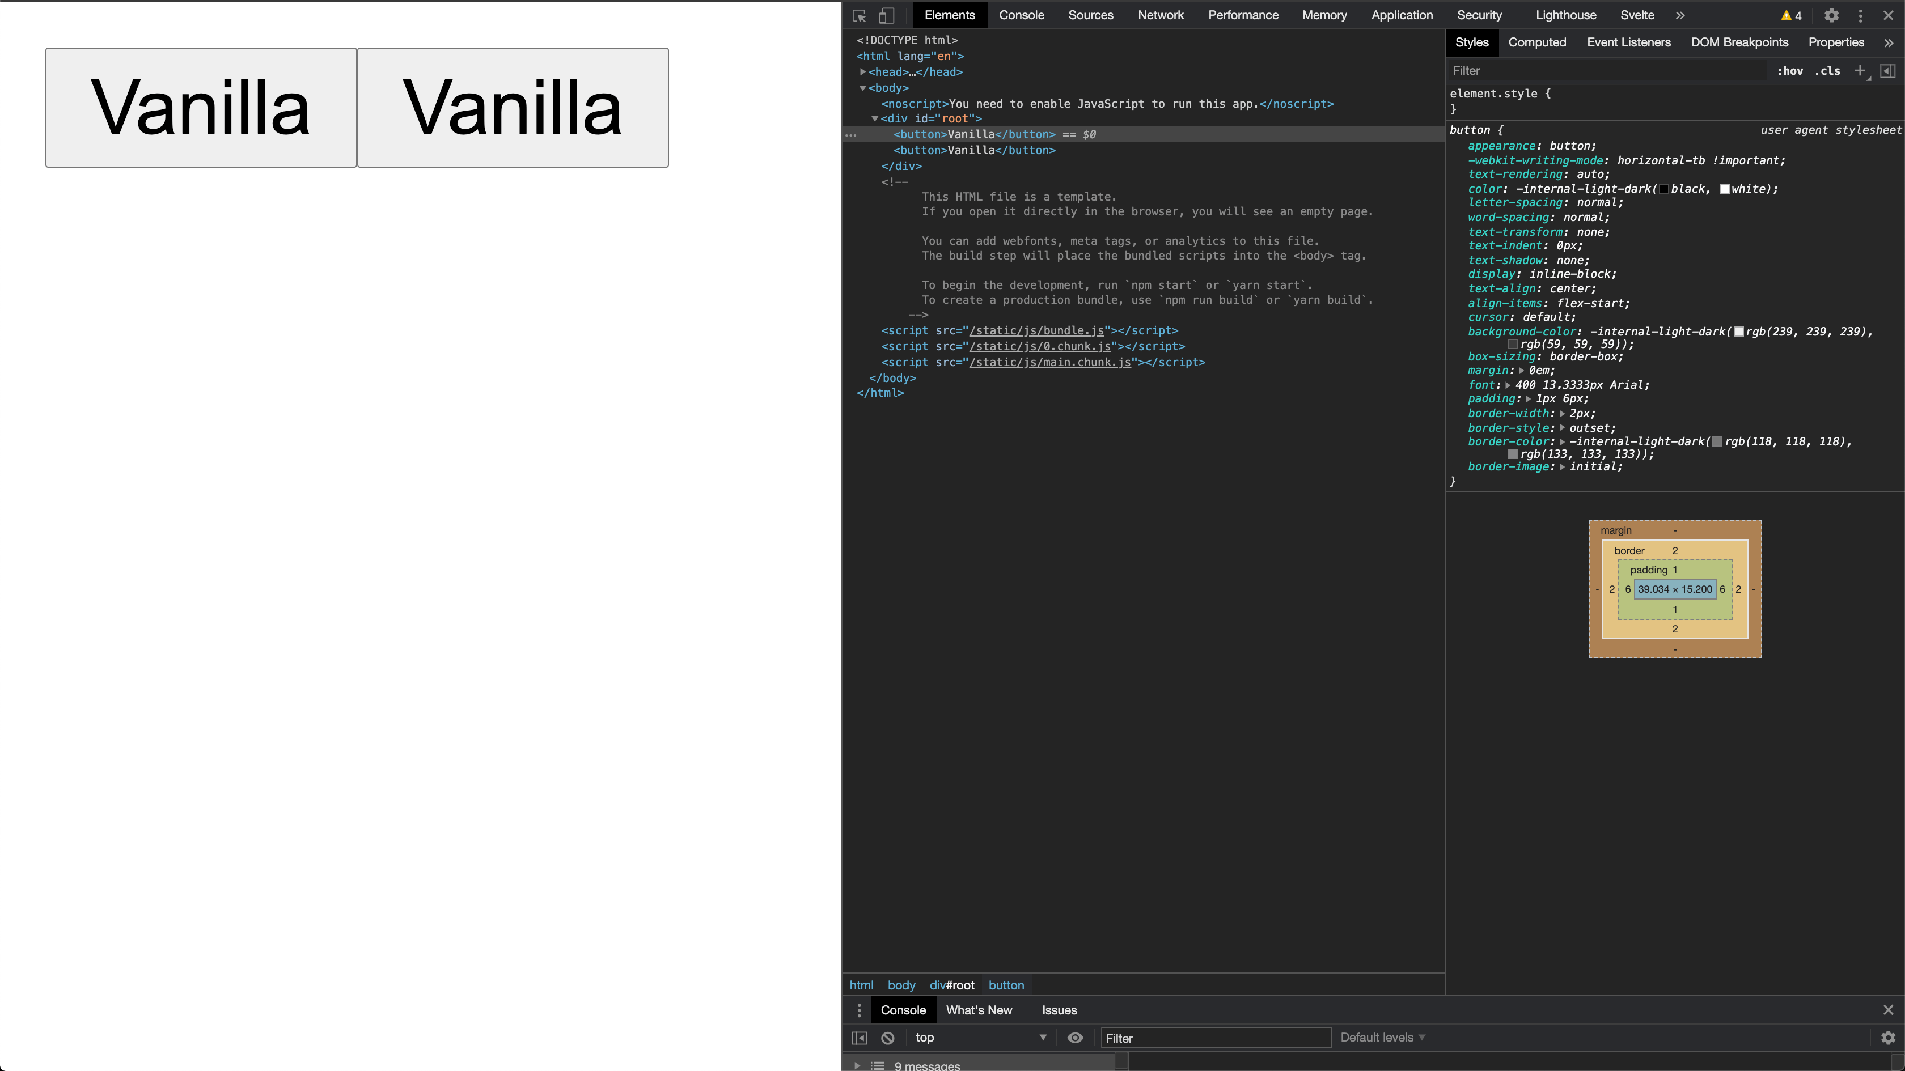This screenshot has height=1071, width=1905.
Task: Switch to the Network tab
Action: coord(1161,15)
